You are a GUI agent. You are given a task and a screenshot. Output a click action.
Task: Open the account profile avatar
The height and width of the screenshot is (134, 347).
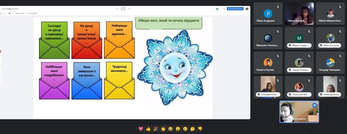(247, 9)
